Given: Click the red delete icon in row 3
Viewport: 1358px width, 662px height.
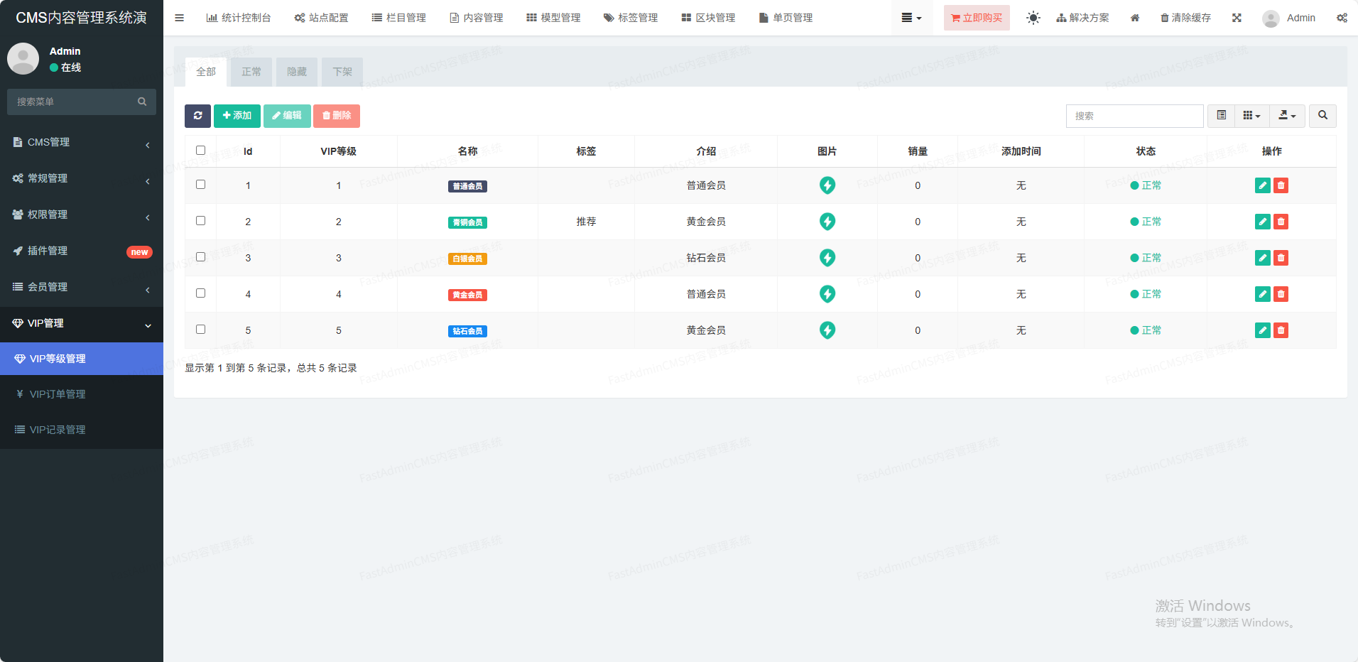Looking at the screenshot, I should tap(1281, 258).
